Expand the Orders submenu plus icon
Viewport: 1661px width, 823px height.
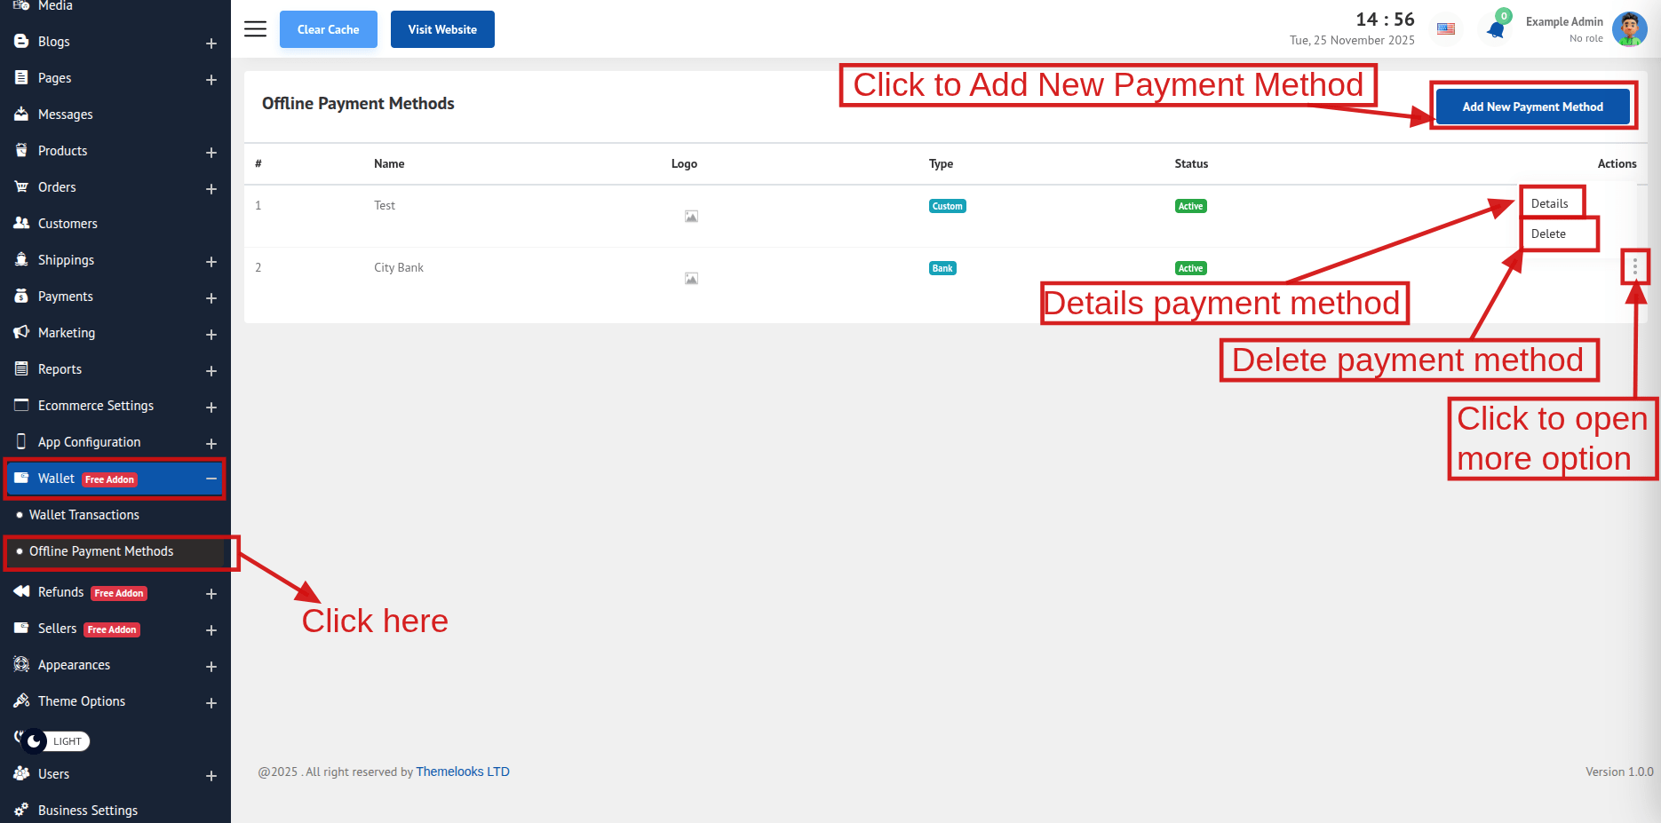211,188
